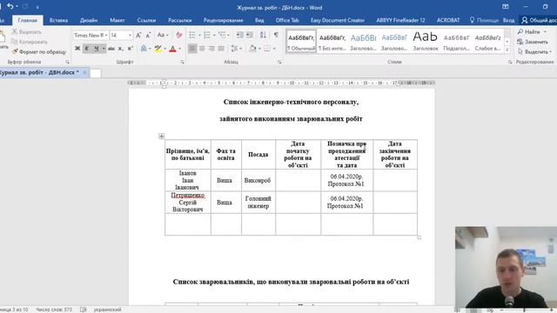Apply yellow text highlight color
This screenshot has width=557, height=313.
click(x=158, y=49)
